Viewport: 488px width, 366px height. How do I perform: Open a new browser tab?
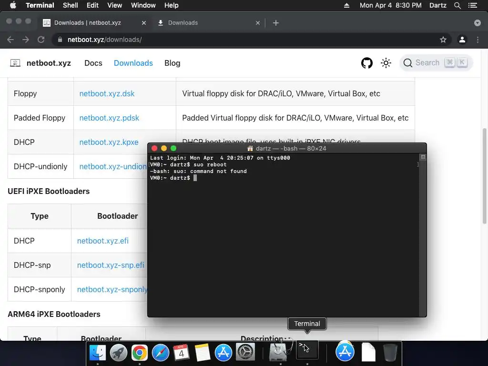[x=276, y=23]
